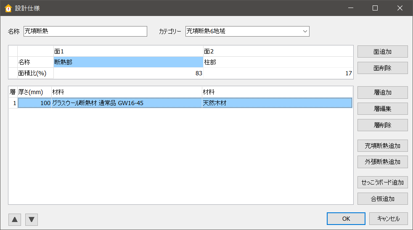Click the 面2 column header
Viewport: 413px width, 230px height.
[x=278, y=51]
